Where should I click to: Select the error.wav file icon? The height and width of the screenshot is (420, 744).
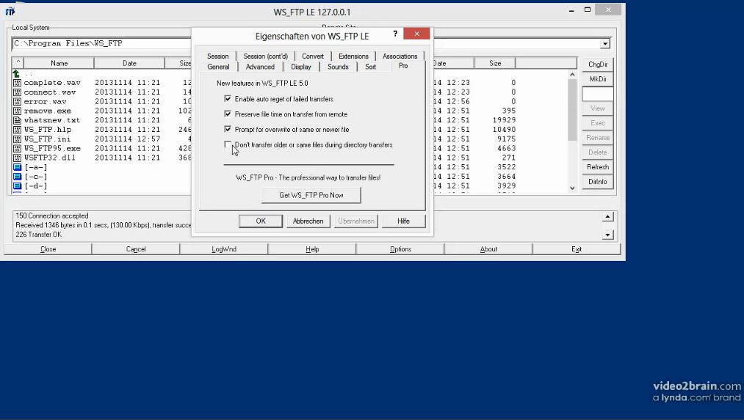tap(17, 101)
